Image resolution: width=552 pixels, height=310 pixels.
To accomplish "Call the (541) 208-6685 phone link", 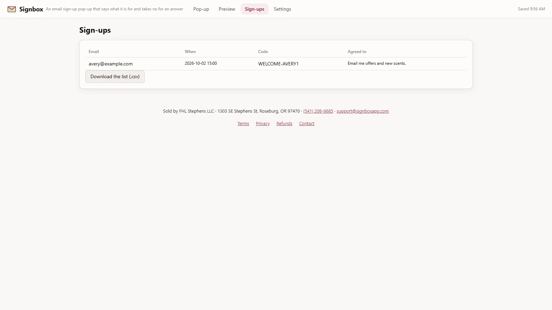I will point(318,111).
